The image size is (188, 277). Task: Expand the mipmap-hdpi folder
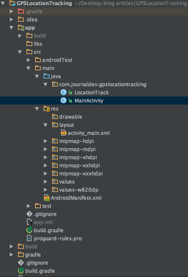click(x=45, y=141)
